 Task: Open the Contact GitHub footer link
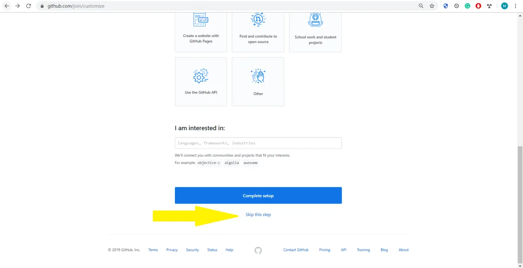pyautogui.click(x=296, y=250)
